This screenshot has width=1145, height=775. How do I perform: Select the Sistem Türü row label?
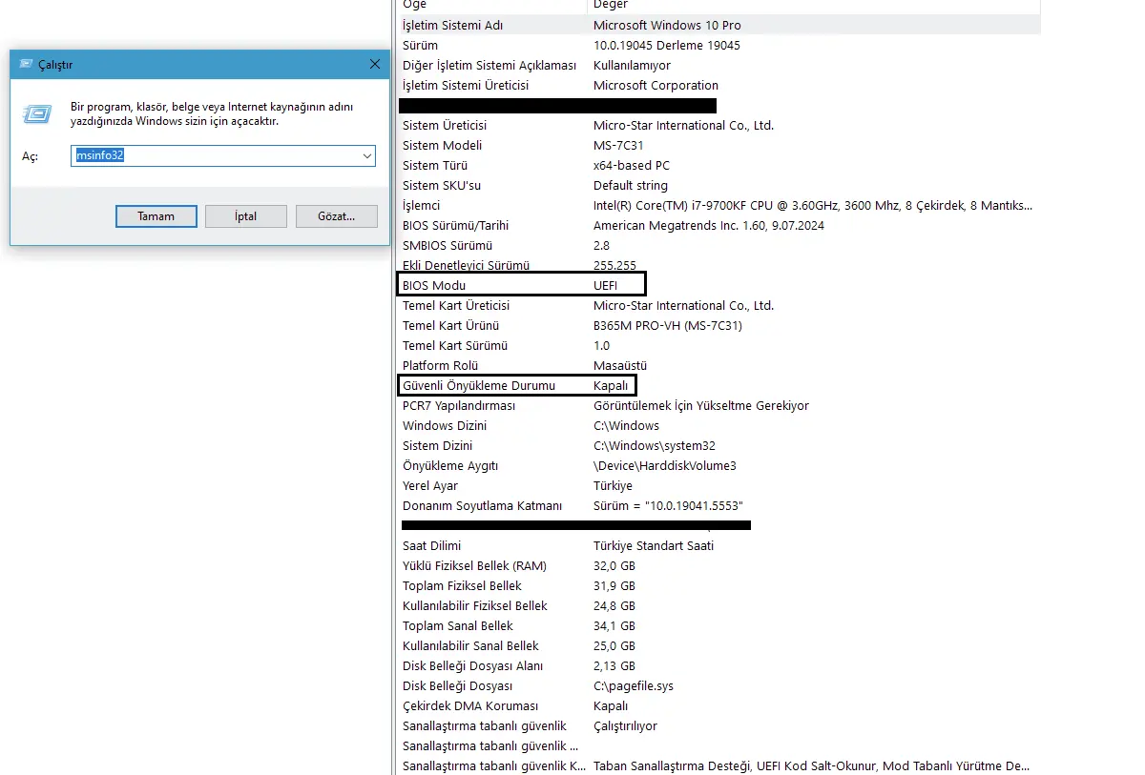(435, 165)
